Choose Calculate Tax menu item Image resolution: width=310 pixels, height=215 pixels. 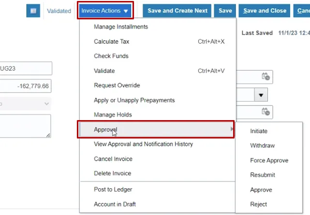coord(111,42)
